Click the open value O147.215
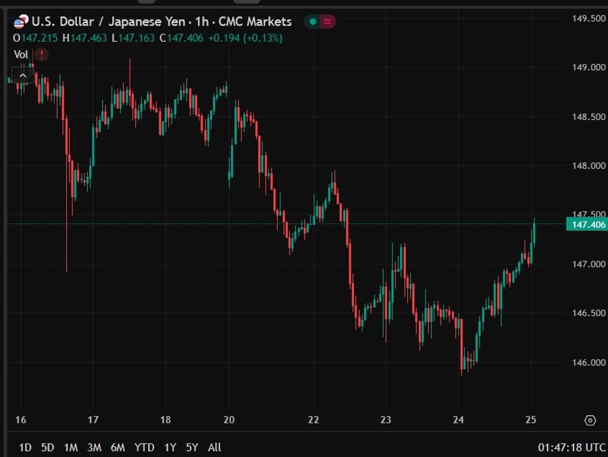 (x=35, y=38)
